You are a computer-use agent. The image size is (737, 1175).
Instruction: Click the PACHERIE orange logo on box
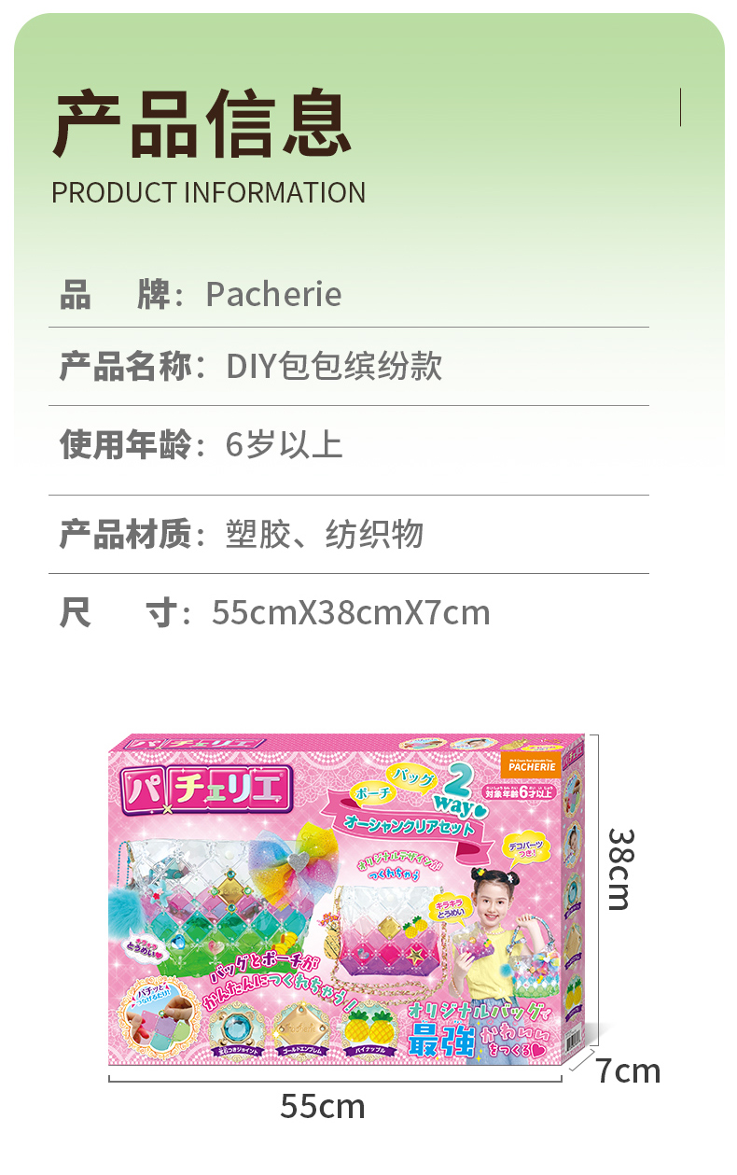tap(533, 762)
